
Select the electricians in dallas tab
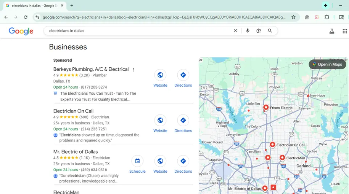(x=35, y=6)
